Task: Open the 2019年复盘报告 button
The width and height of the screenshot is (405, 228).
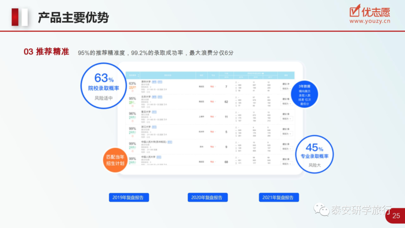Action: pos(129,197)
